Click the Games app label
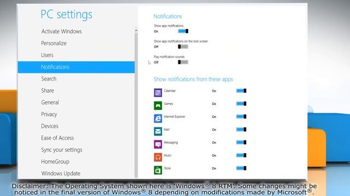Screen dimensions: 350x196 168,103
